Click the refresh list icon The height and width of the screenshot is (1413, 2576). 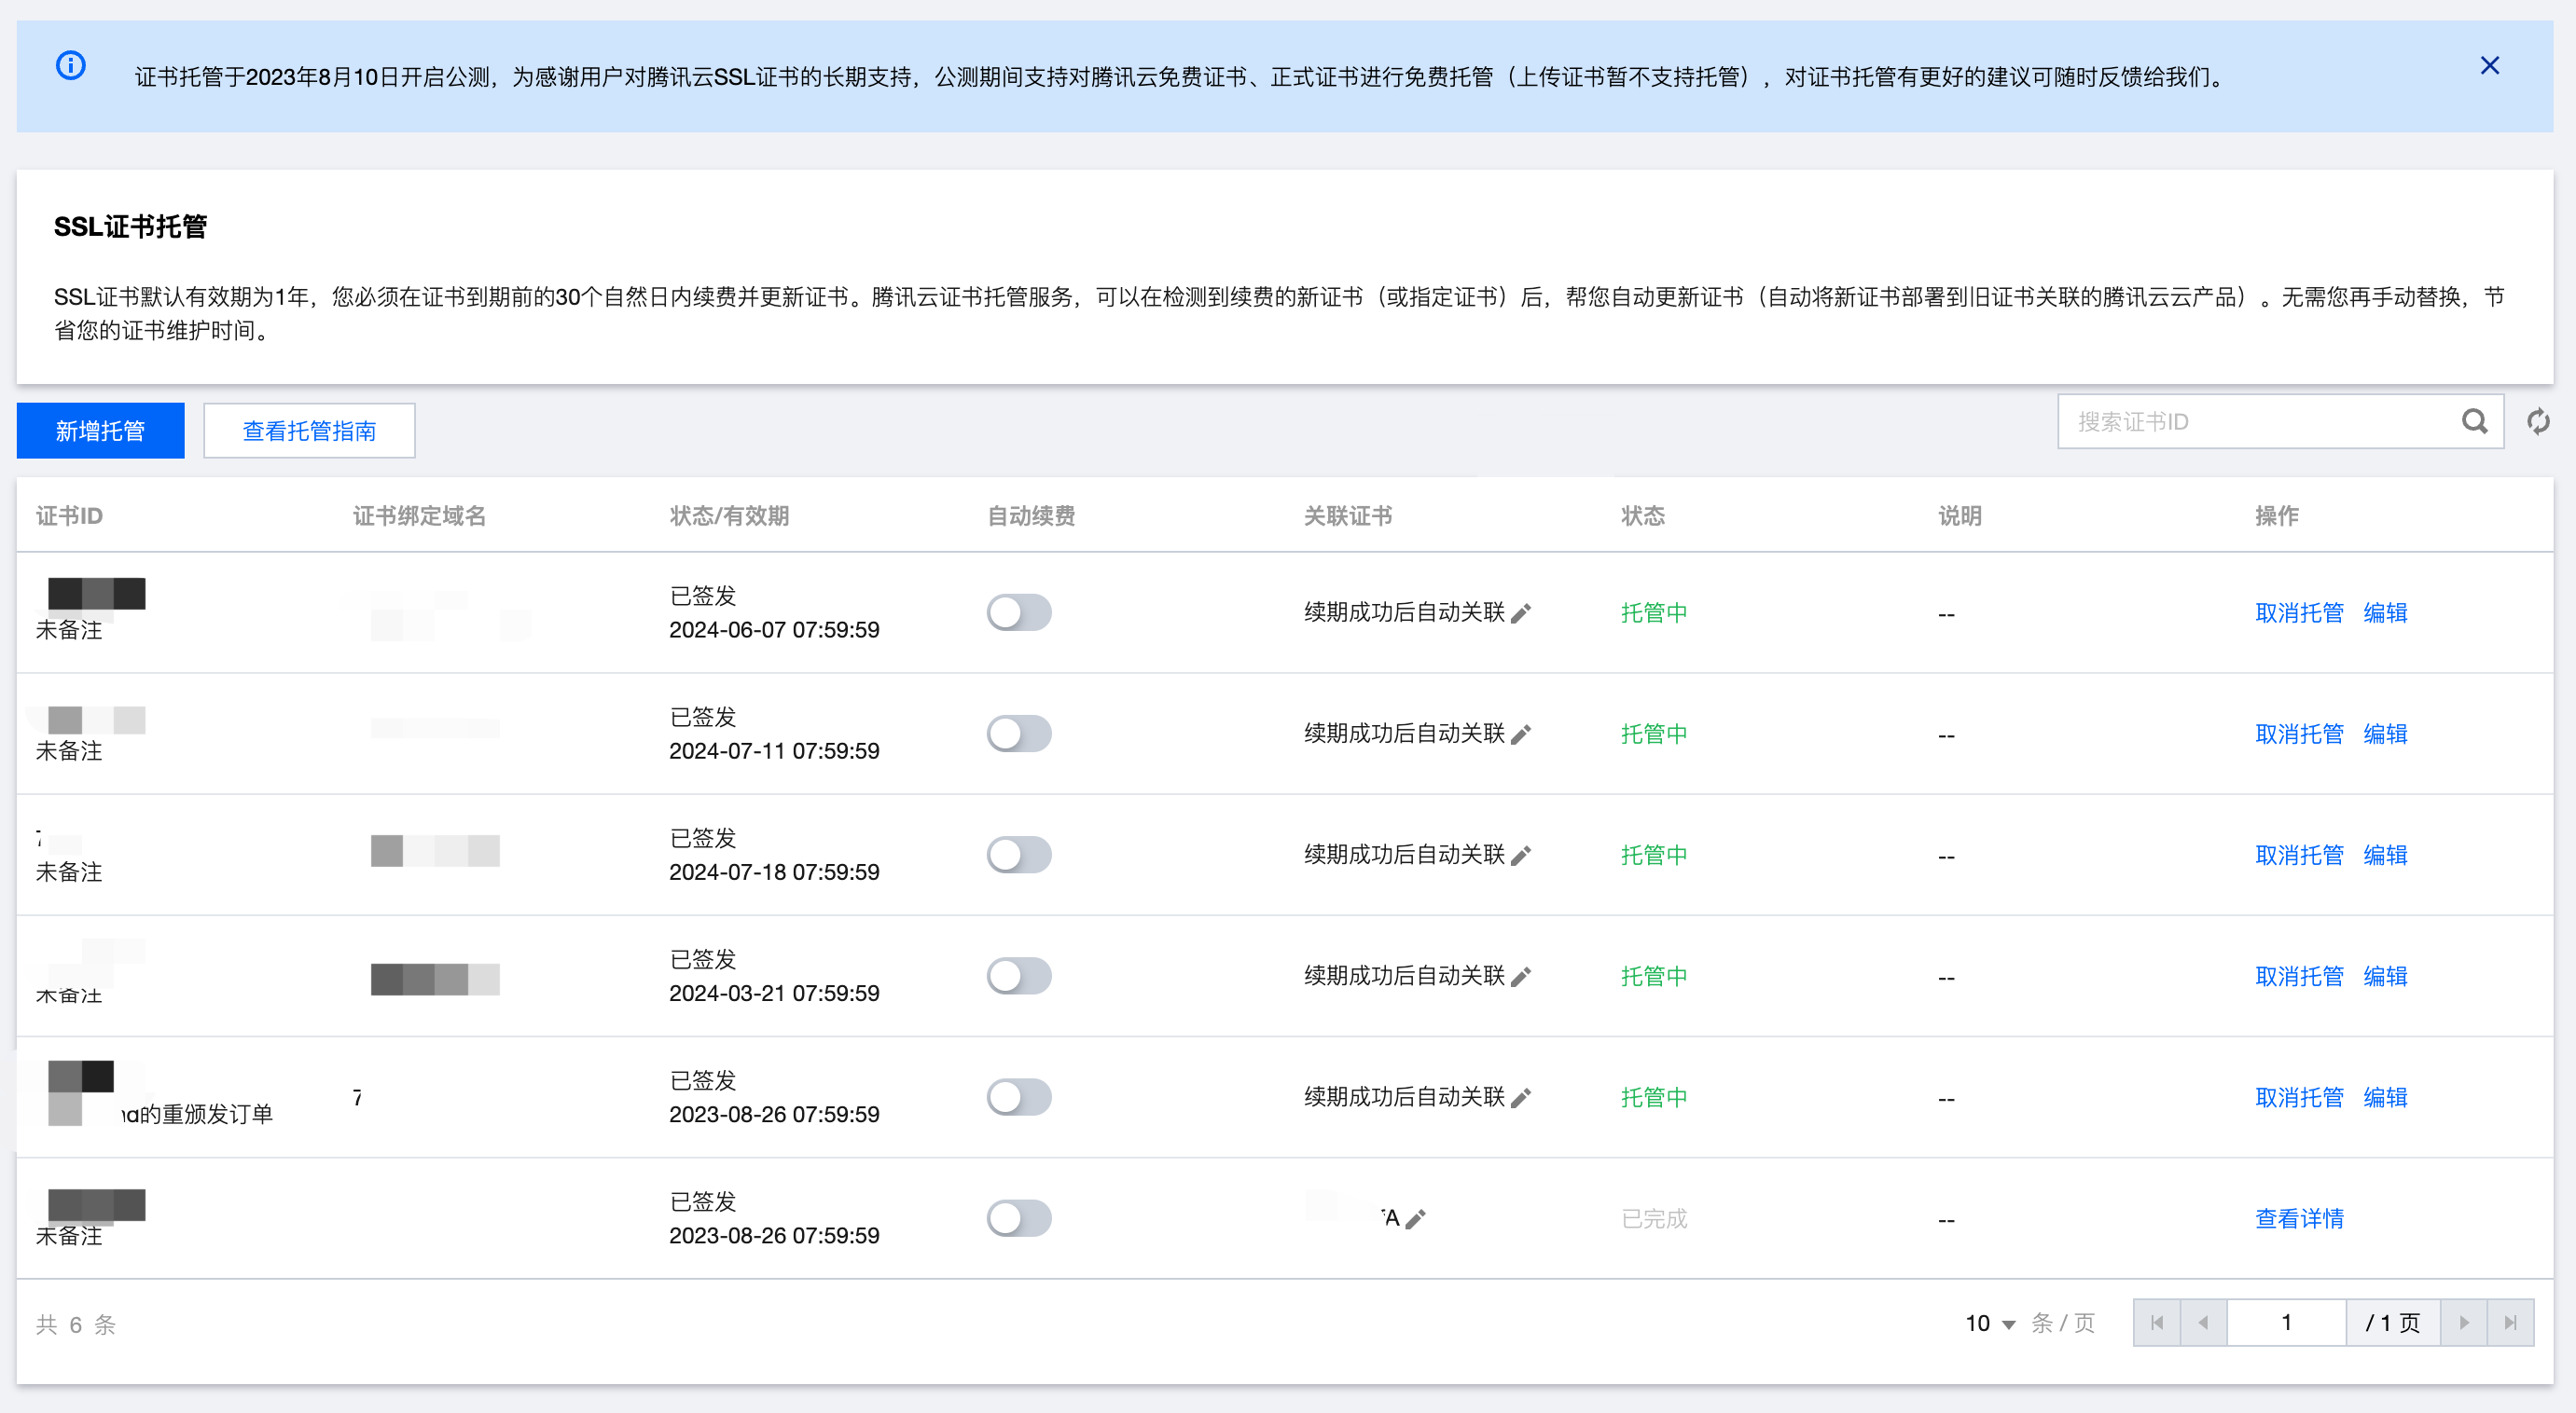[x=2537, y=421]
